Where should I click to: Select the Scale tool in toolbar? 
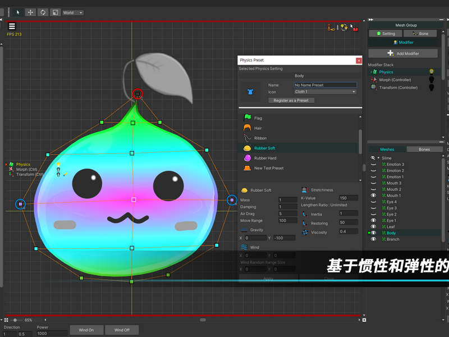pos(55,12)
